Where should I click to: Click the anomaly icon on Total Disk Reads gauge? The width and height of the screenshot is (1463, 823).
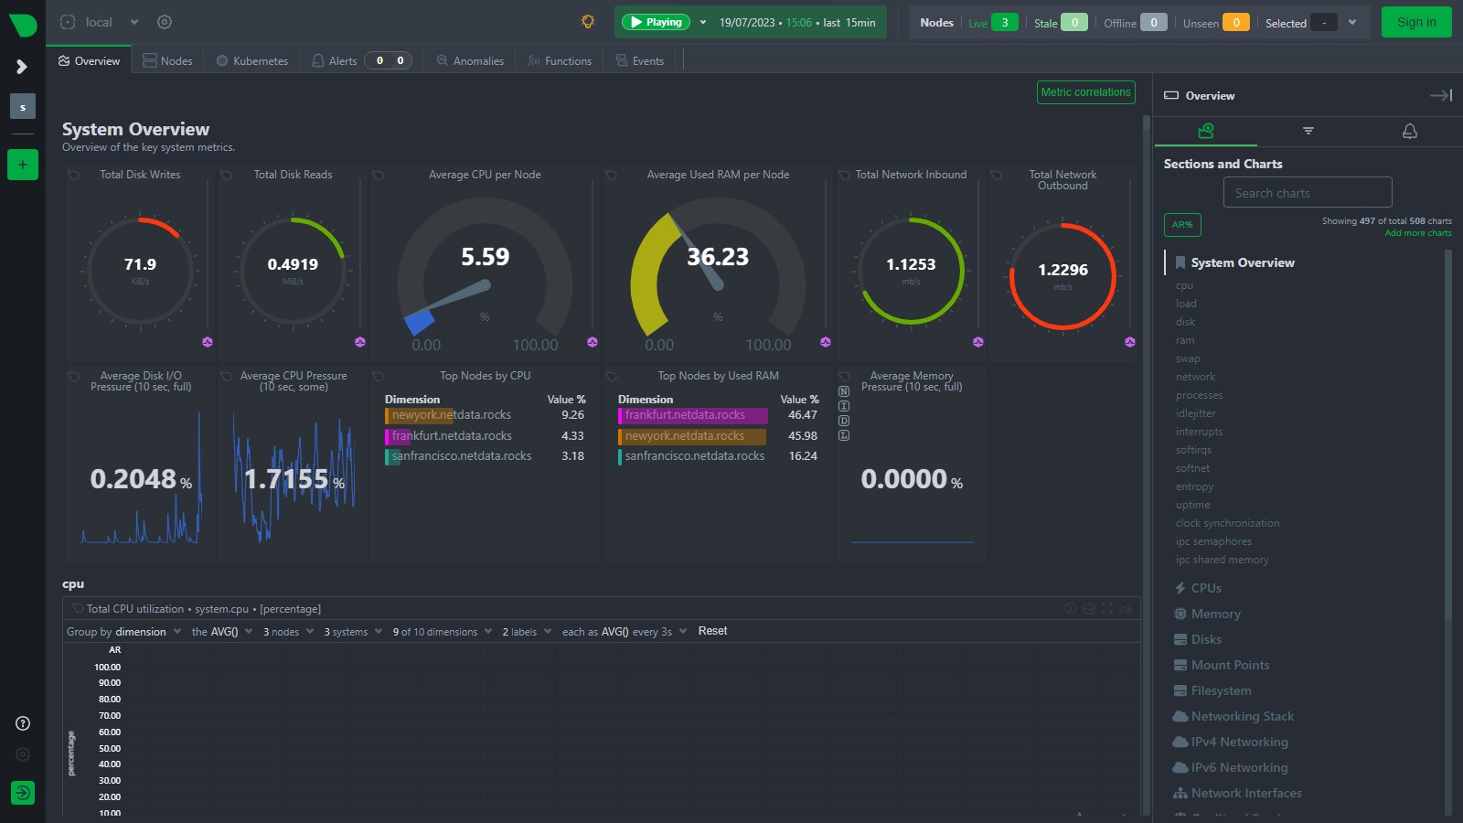click(x=360, y=342)
